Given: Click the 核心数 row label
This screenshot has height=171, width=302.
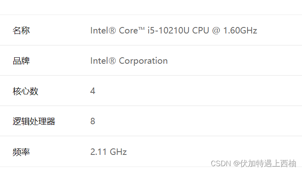Looking at the screenshot, I should tap(25, 91).
